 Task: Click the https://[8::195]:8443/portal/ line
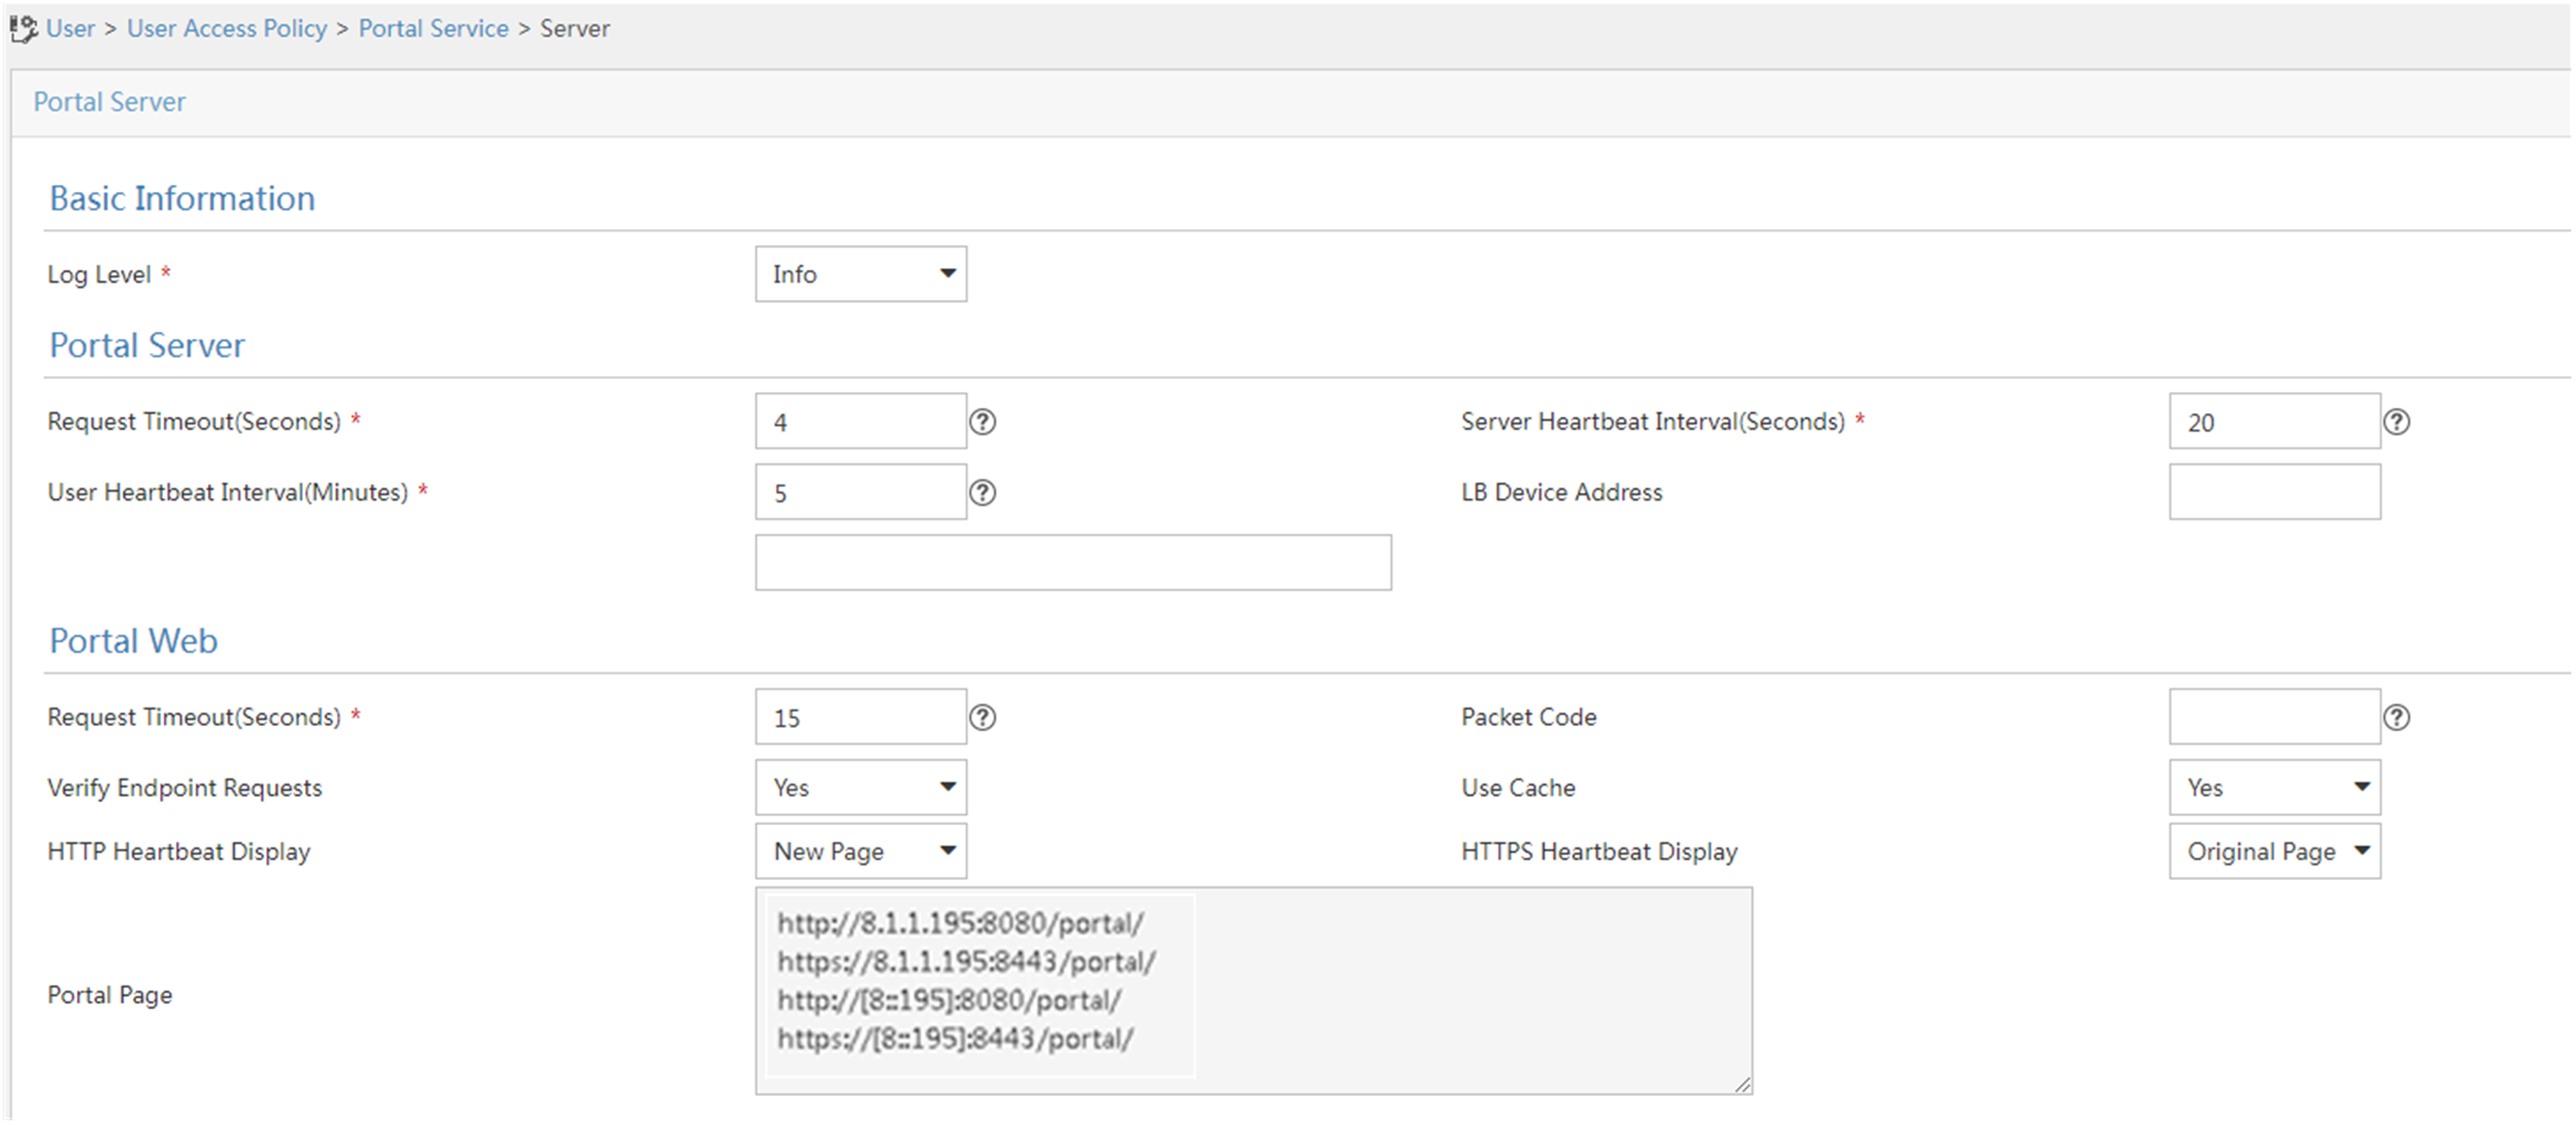point(955,1040)
